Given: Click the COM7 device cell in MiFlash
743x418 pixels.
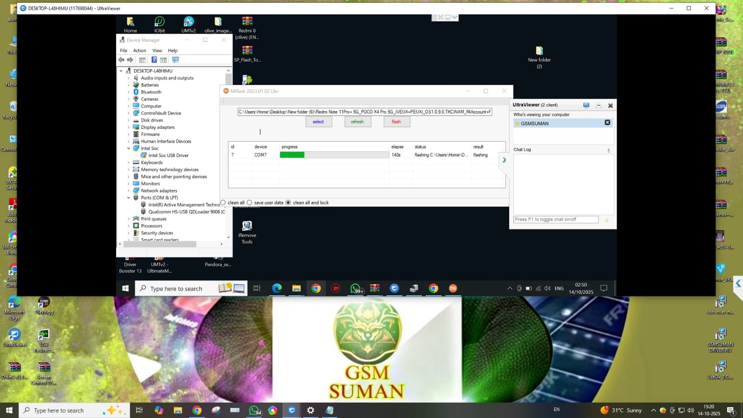Looking at the screenshot, I should click(260, 155).
